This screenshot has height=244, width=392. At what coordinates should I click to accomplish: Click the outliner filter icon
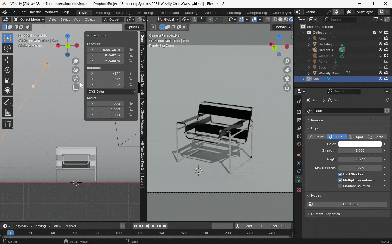point(378,19)
